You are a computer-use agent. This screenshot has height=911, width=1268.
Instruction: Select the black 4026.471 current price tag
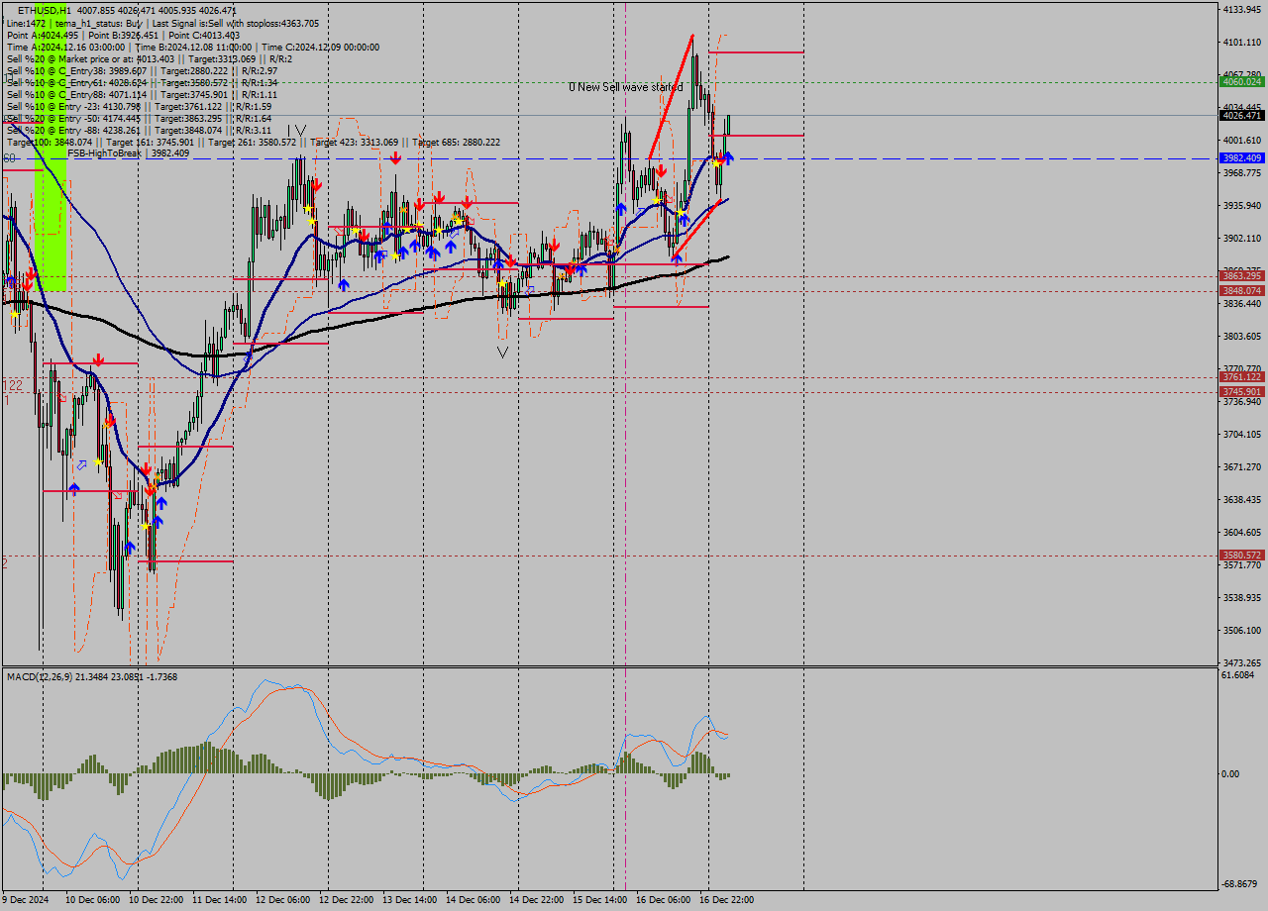(x=1241, y=116)
